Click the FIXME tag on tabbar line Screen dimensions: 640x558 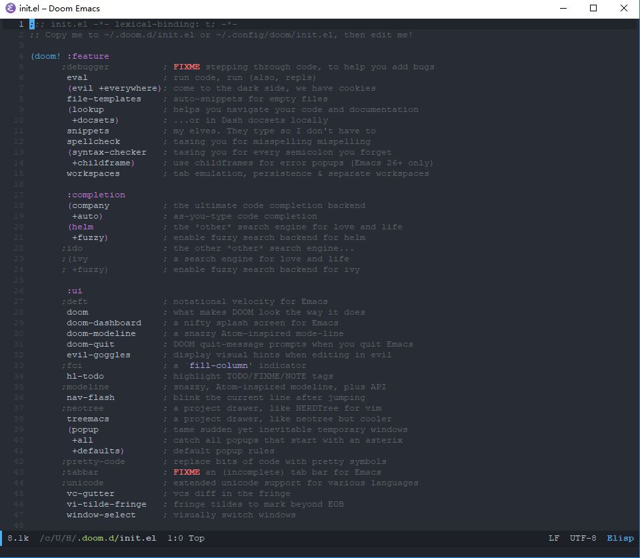tap(187, 472)
